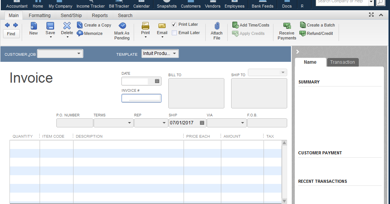Click the Delete X icon
The image size is (390, 204).
coord(67,26)
